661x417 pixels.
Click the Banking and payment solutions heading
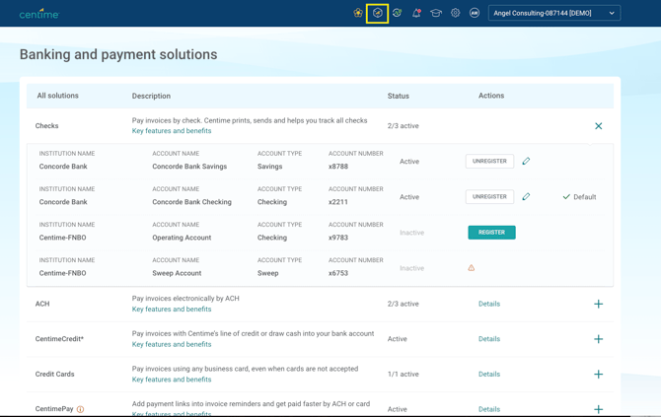point(118,55)
